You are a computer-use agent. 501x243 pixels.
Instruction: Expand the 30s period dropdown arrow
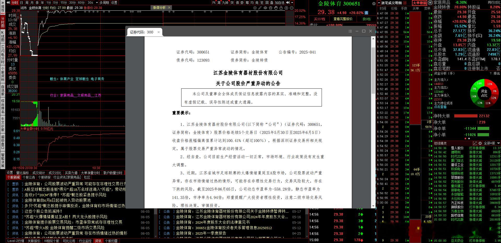click(97, 3)
